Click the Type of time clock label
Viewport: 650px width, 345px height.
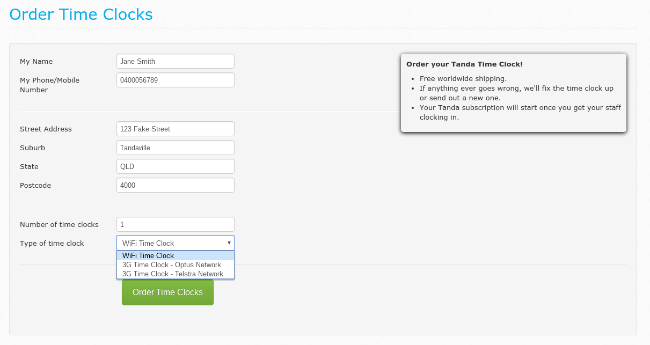tap(52, 243)
